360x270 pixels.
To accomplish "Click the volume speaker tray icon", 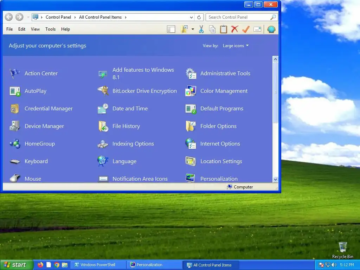I will click(334, 265).
